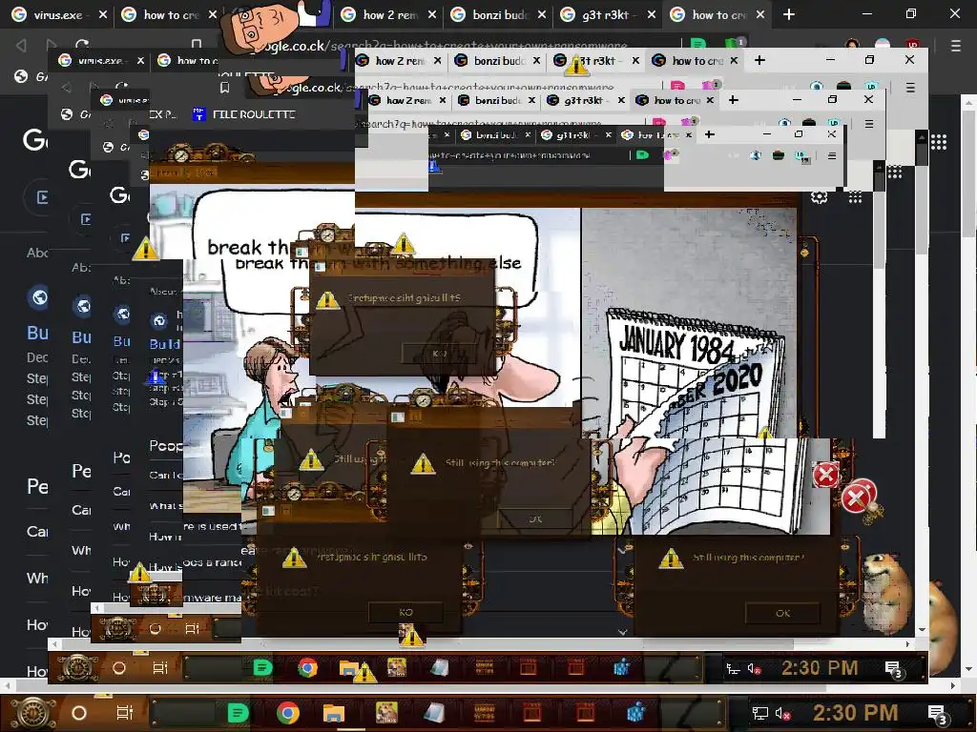977x732 pixels.
Task: Open hamburger menu in fourth nested window
Action: click(832, 155)
